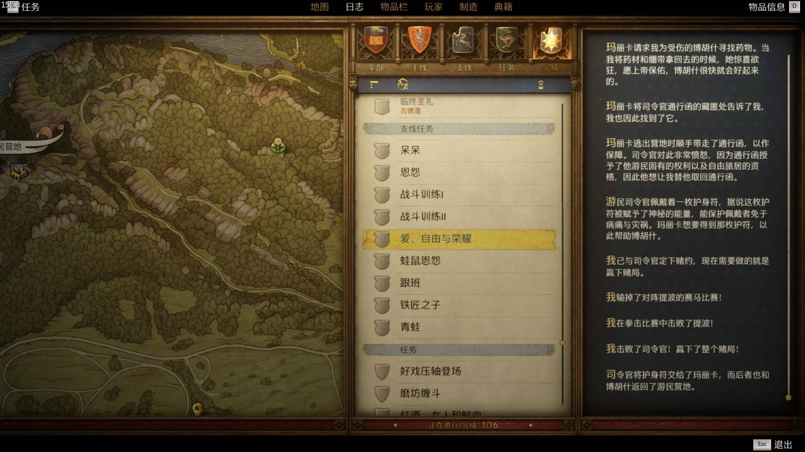Select the quest 铁匠之子

(x=459, y=305)
